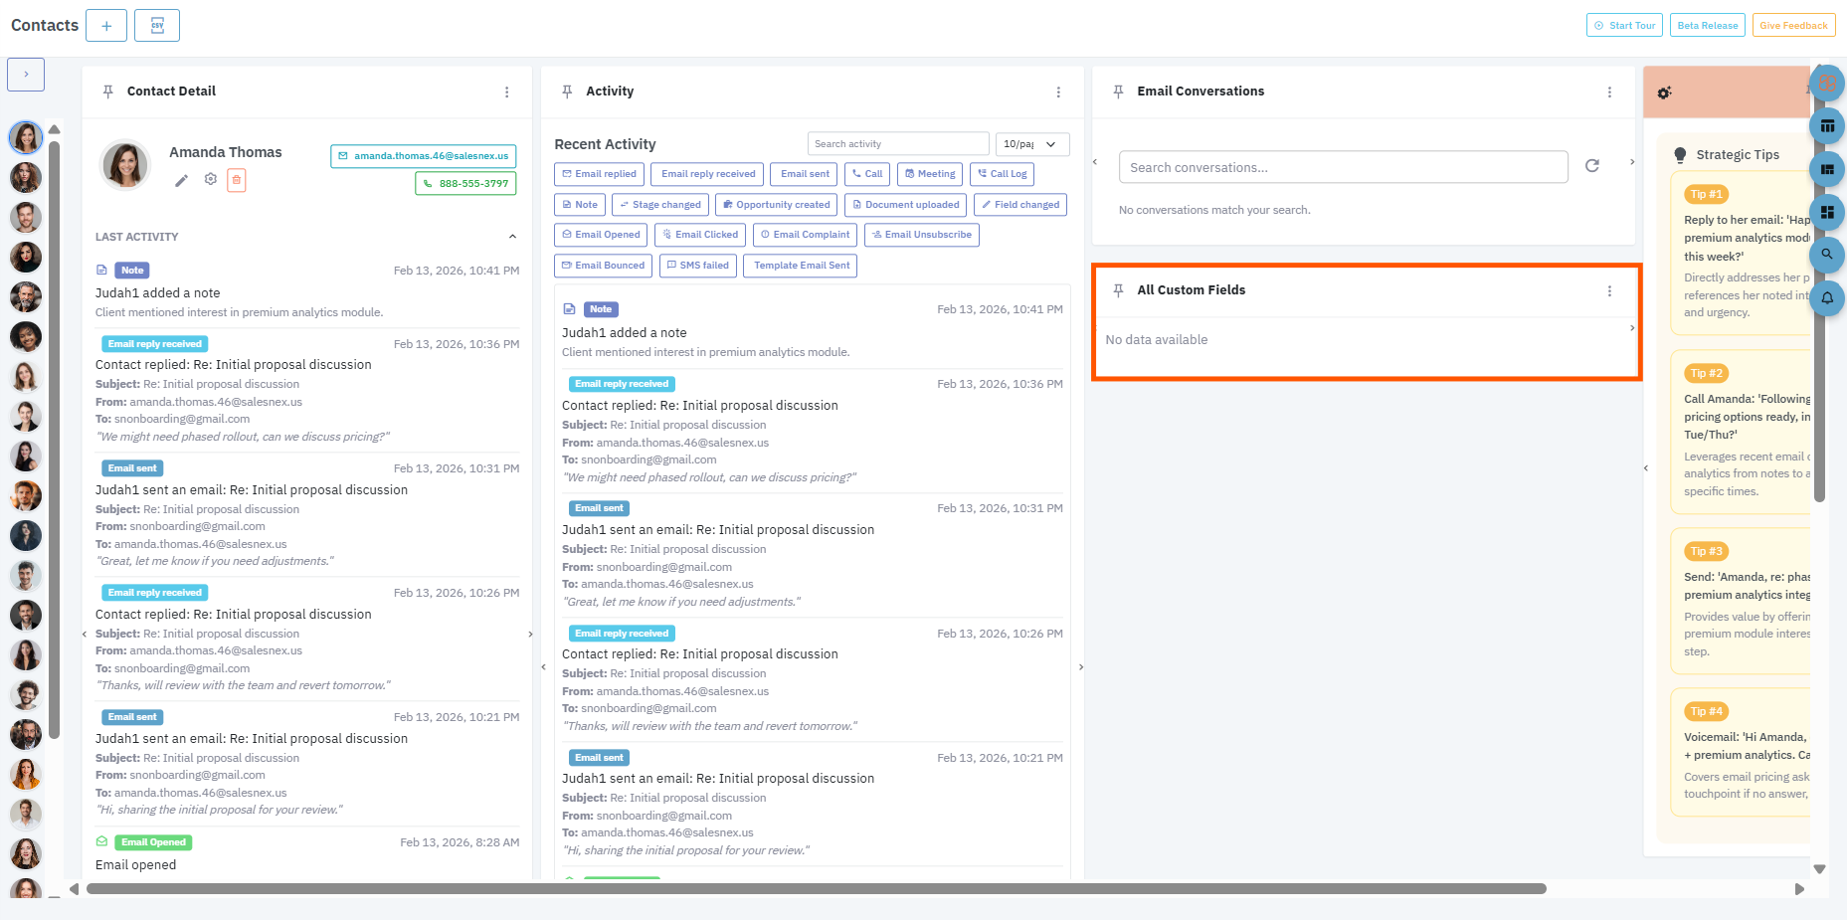Edit Amanda Thomas with the pencil icon
1847x920 pixels.
(x=181, y=180)
